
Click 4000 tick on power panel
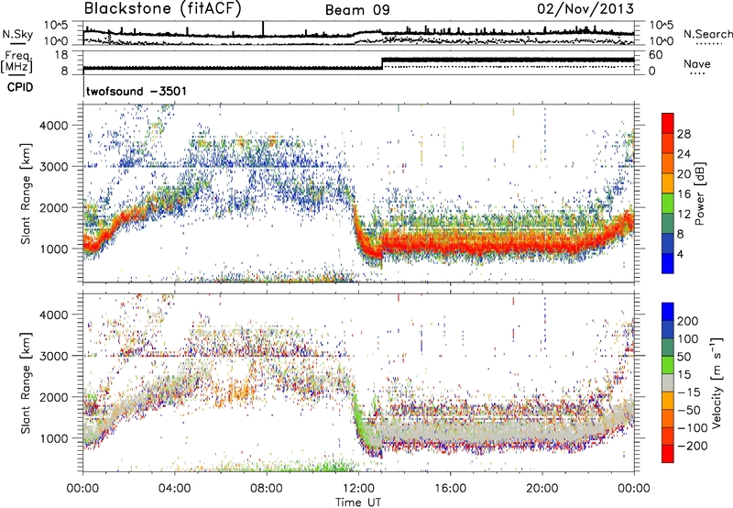point(55,126)
